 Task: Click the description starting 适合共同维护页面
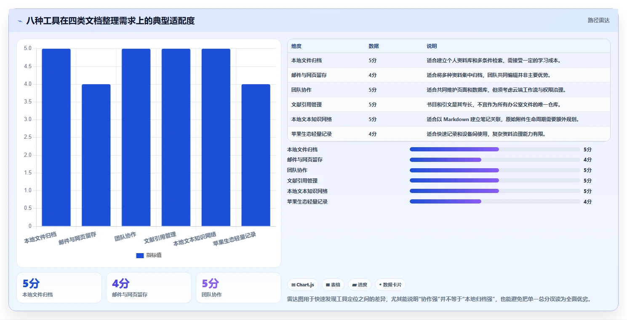[496, 90]
